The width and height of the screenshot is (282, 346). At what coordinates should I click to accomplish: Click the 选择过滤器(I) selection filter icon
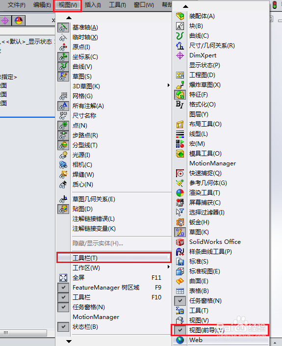180,213
